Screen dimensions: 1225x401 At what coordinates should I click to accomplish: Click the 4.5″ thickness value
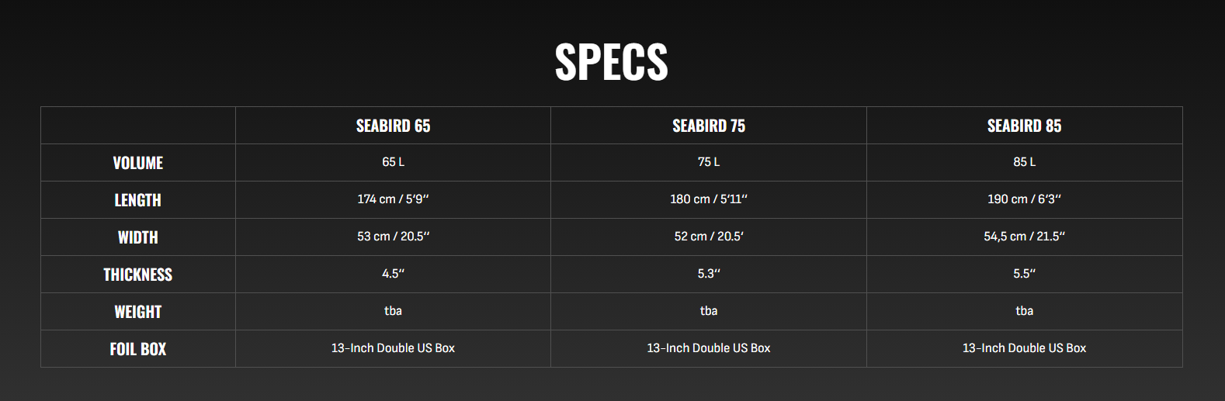393,274
